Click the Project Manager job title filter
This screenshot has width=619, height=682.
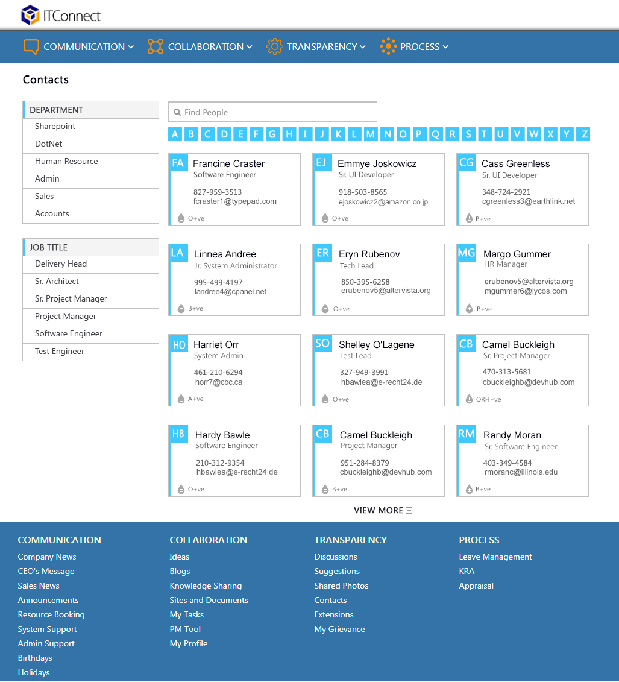(91, 316)
